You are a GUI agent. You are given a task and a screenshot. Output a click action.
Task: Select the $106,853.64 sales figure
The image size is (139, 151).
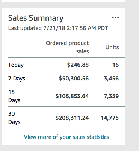(72, 96)
